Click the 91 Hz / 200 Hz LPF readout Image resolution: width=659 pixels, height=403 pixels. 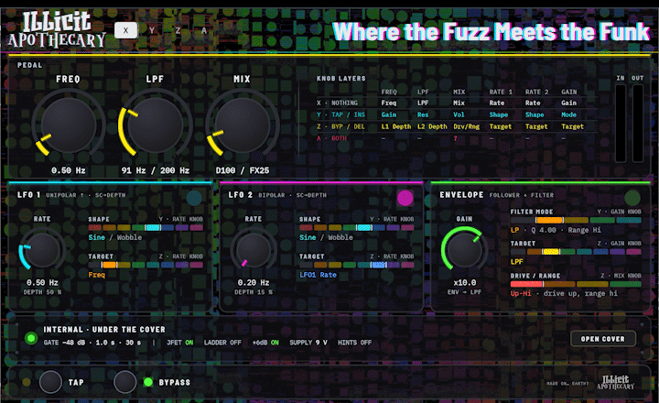coord(156,170)
